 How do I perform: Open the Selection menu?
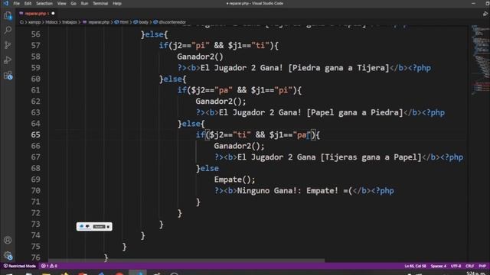pyautogui.click(x=44, y=3)
